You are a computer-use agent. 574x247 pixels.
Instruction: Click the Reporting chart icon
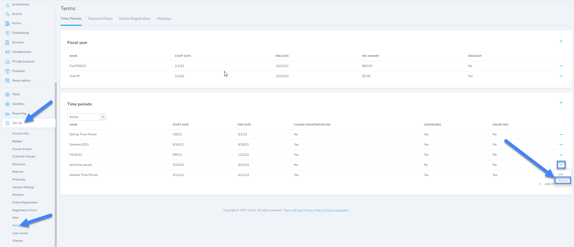click(7, 113)
